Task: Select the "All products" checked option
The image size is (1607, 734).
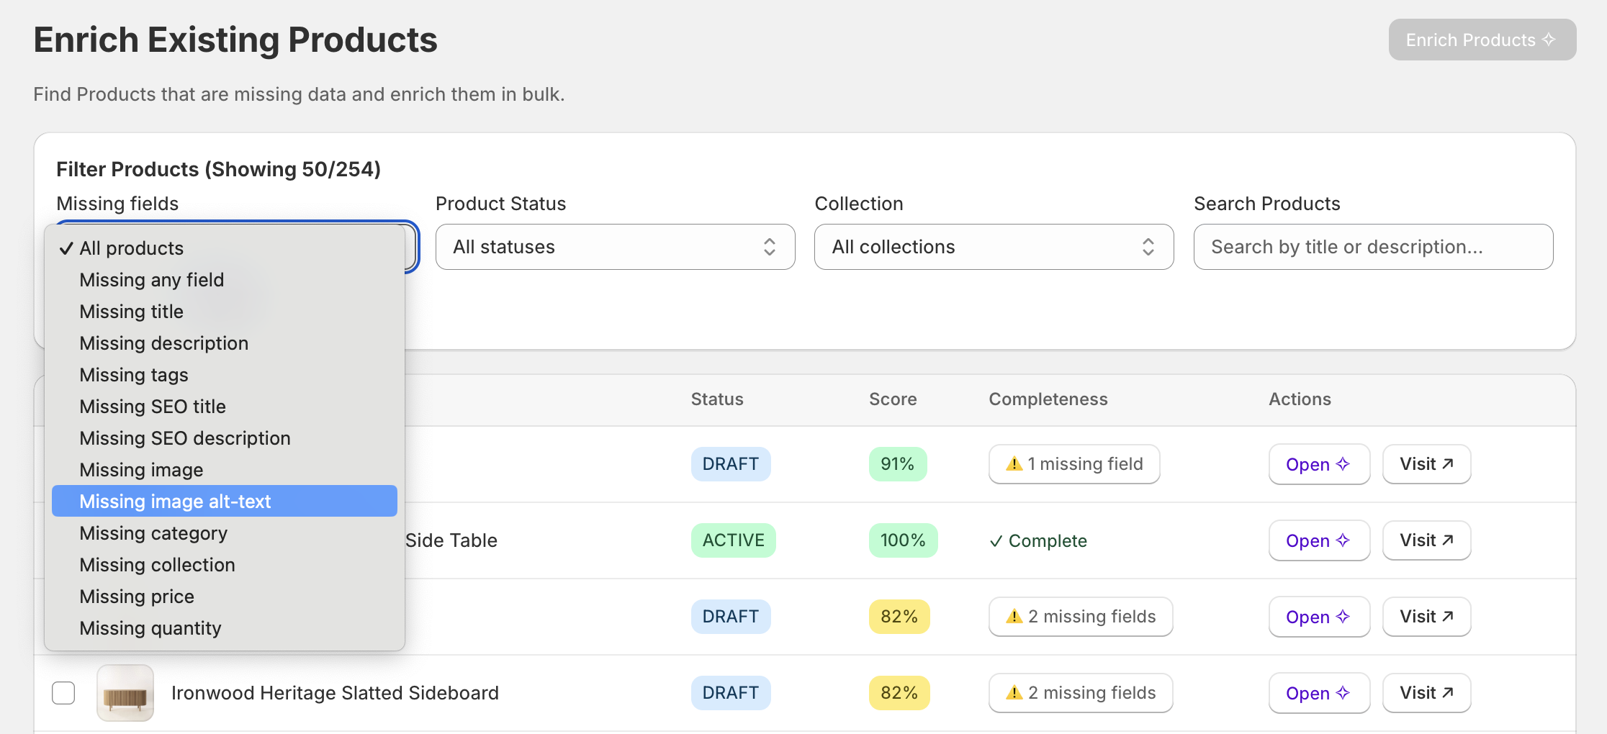Action: click(132, 248)
